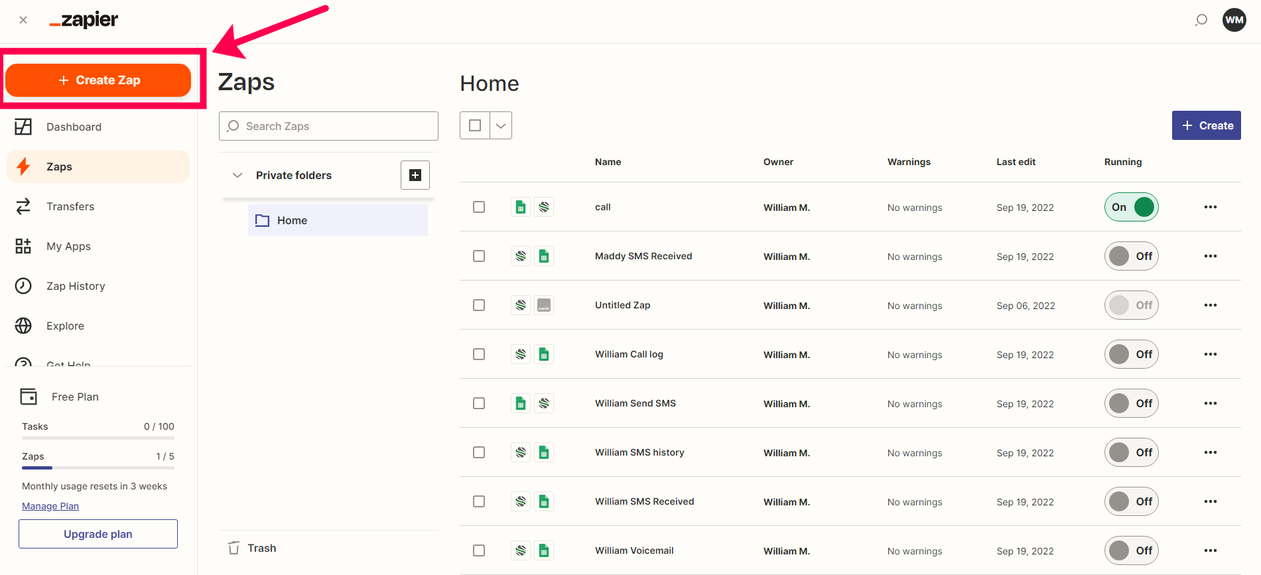Click Google Sheets icon in Maddy SMS Received row
The width and height of the screenshot is (1261, 575).
544,256
